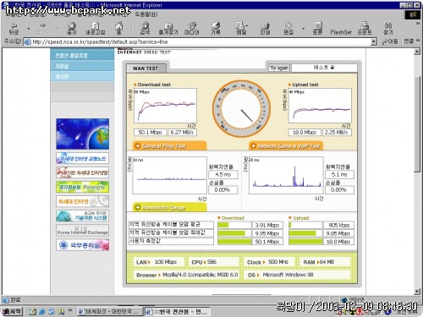This screenshot has height=317, width=423.
Task: Launch Internet Explorer from the quick launch
Action: 42,312
